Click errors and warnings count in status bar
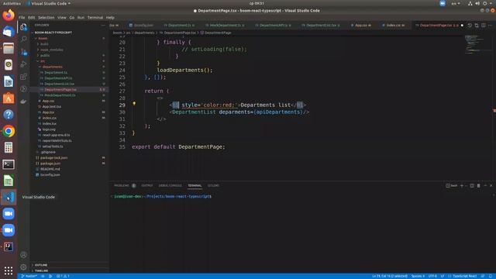Screen dimensions: 496x279 click(x=64, y=276)
